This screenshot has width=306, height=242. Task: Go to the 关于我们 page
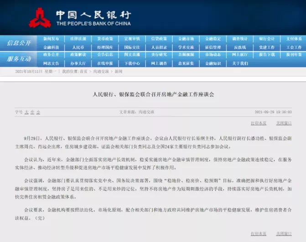tap(240, 63)
